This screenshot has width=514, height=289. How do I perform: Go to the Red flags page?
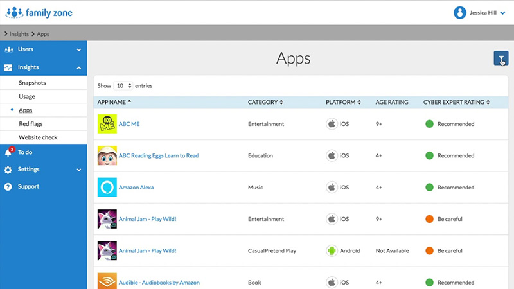point(31,123)
